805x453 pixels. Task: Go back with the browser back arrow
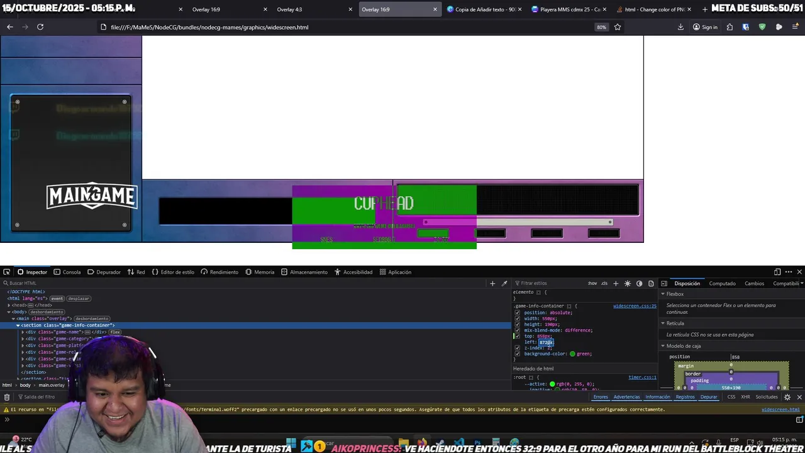pos(9,27)
